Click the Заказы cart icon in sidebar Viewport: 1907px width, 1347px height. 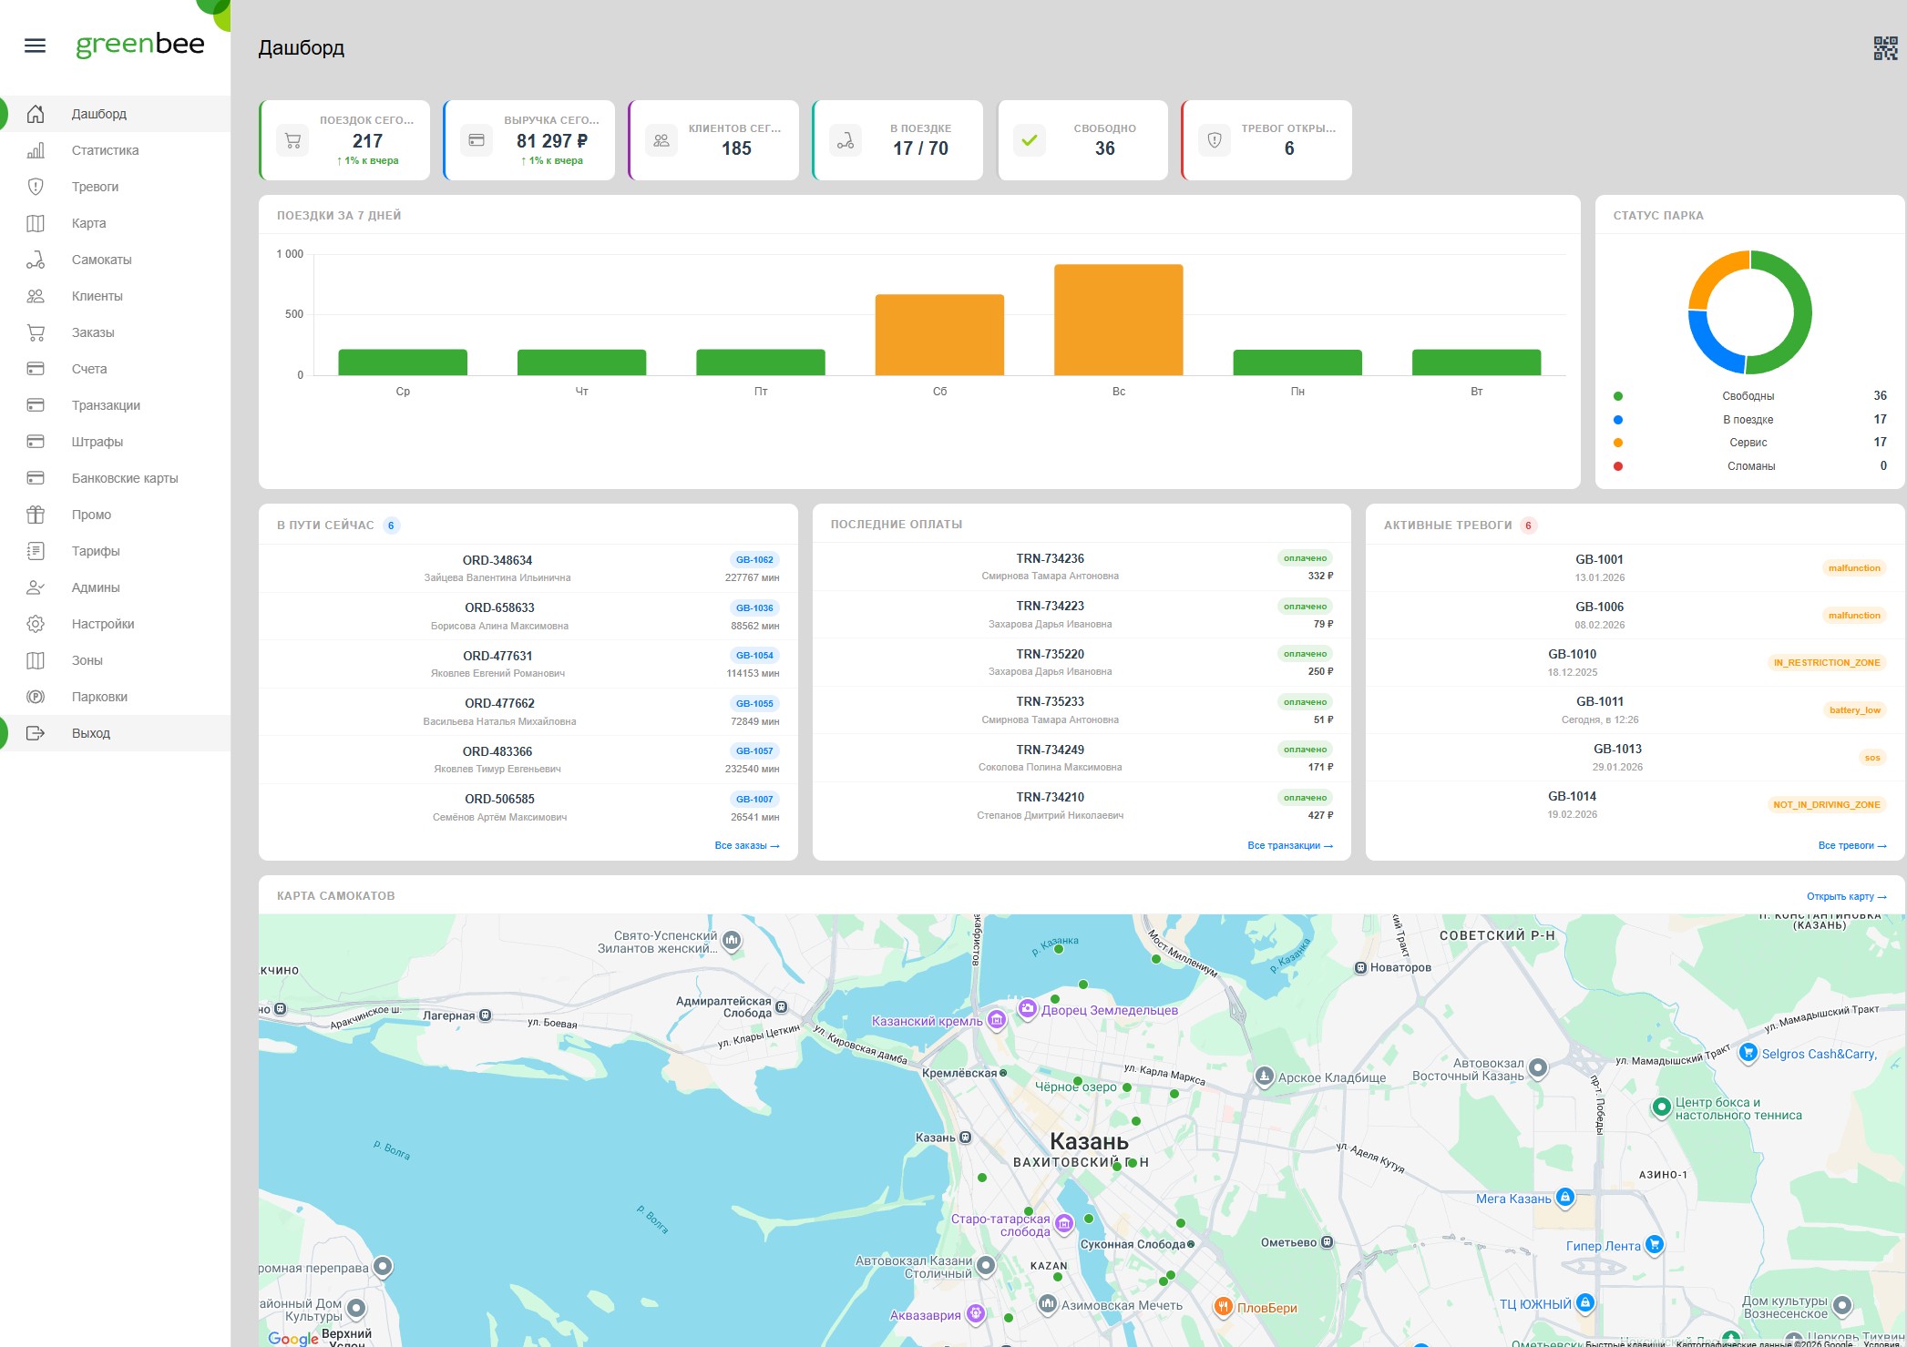(x=36, y=332)
